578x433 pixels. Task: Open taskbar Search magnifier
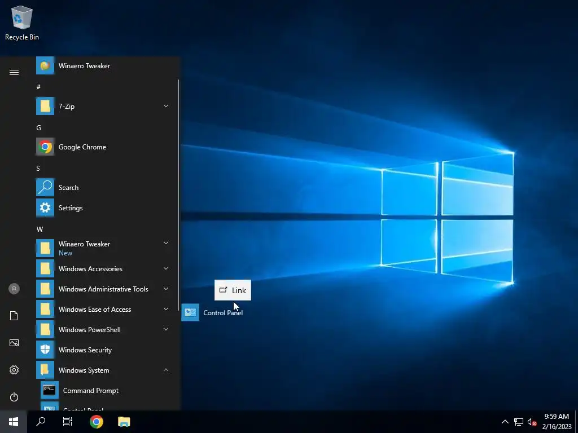[41, 422]
